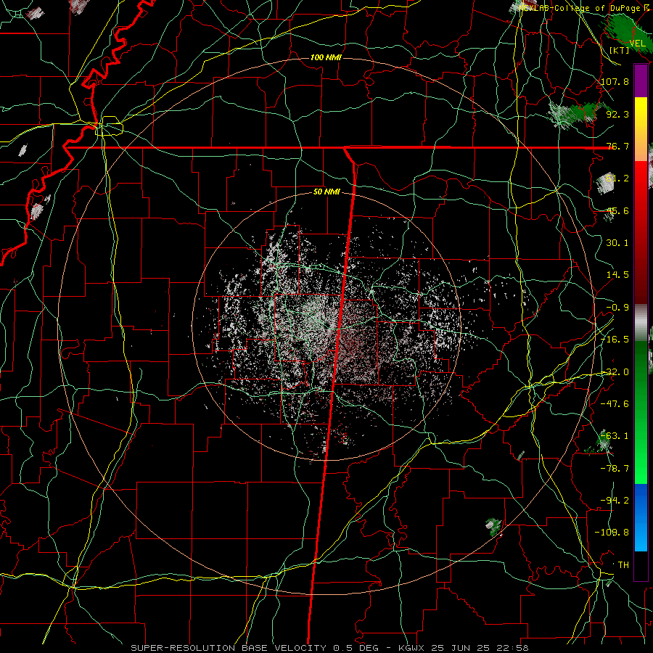
Task: Click the -109.8 scale value
Action: tap(612, 533)
